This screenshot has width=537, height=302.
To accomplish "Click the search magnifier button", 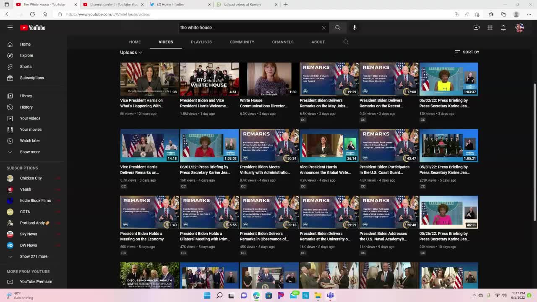I will [x=338, y=28].
